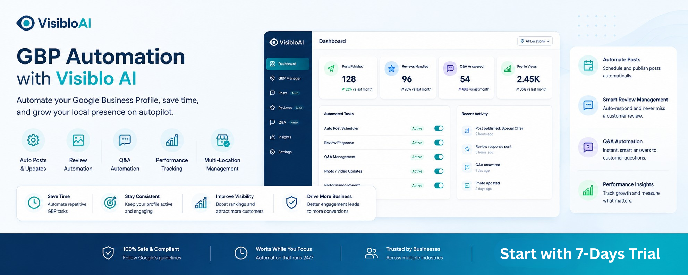This screenshot has height=275, width=688.
Task: Toggle the Photo / Video Updates switch
Action: click(x=439, y=171)
